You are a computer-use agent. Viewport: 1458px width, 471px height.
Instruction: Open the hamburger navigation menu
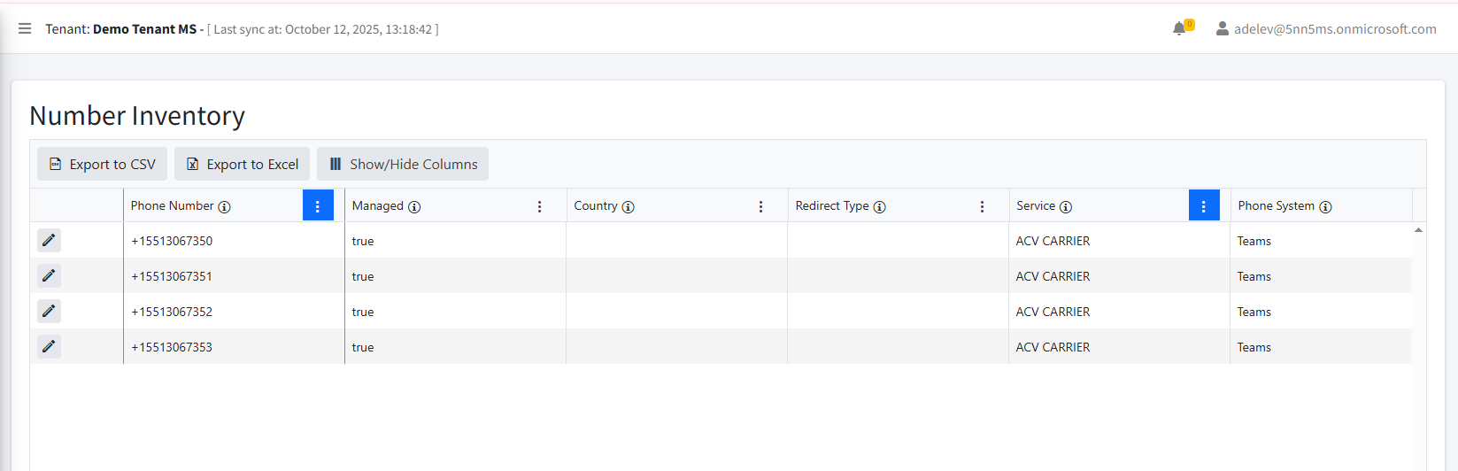[x=25, y=29]
